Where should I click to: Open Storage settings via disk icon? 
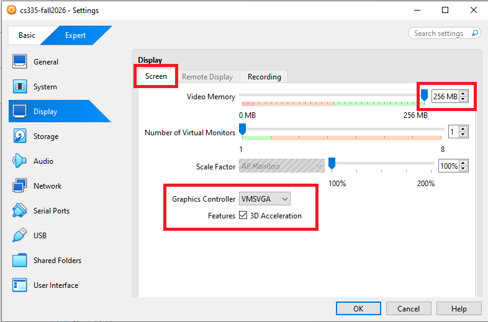(20, 136)
